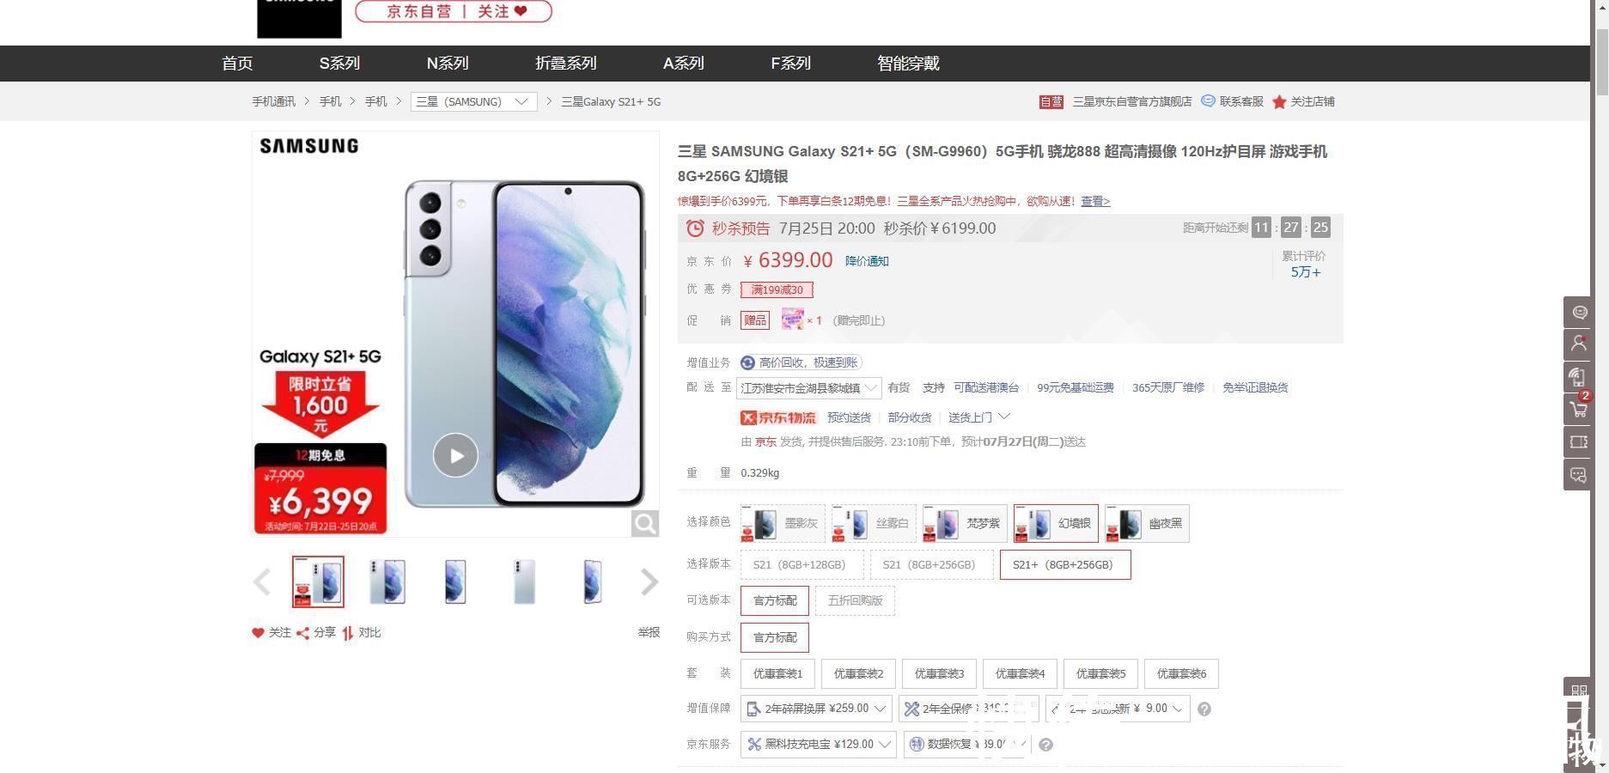Click the 分享 share icon
Image resolution: width=1609 pixels, height=773 pixels.
302,633
